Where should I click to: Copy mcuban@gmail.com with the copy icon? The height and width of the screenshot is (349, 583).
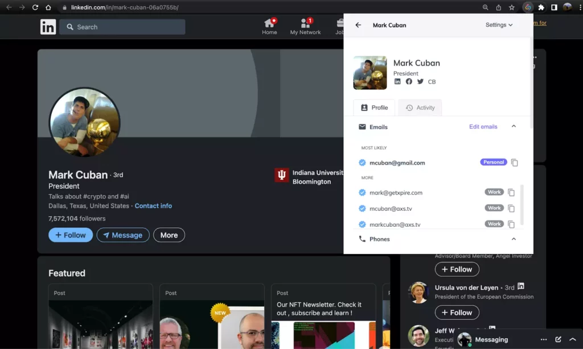pyautogui.click(x=515, y=163)
